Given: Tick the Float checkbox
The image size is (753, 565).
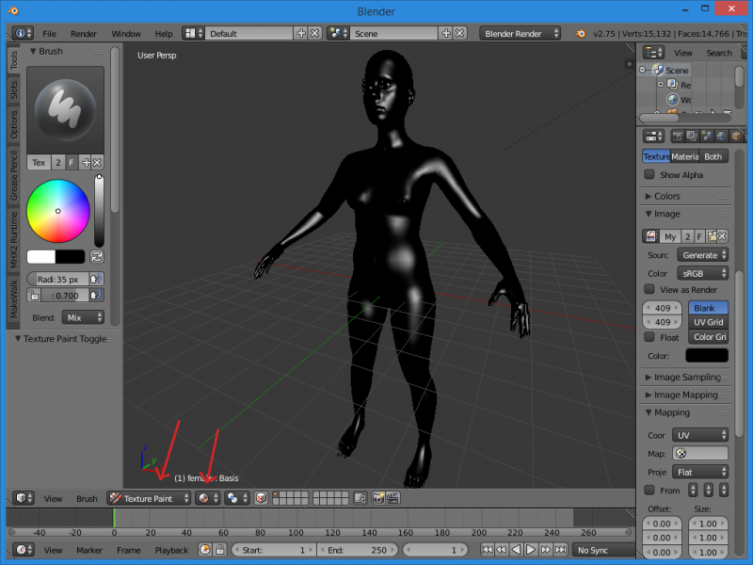Looking at the screenshot, I should [649, 337].
